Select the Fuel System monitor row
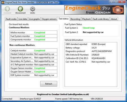This screenshot has width=127, height=102. [33, 36]
